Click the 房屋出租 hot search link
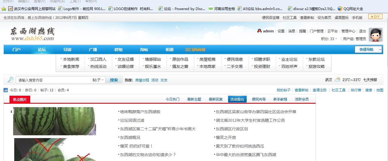This screenshot has width=388, height=161. [142, 80]
